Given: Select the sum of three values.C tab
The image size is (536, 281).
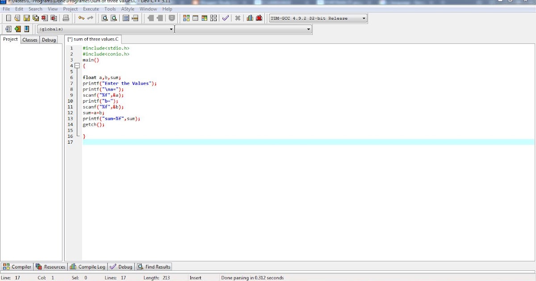Looking at the screenshot, I should coord(92,39).
